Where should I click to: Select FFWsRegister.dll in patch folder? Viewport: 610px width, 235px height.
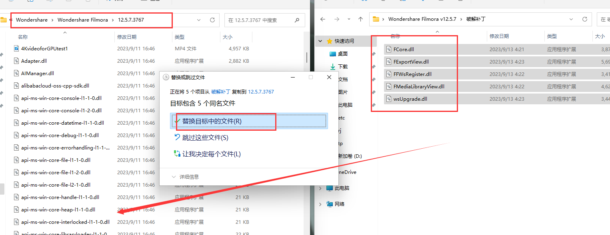(x=412, y=74)
